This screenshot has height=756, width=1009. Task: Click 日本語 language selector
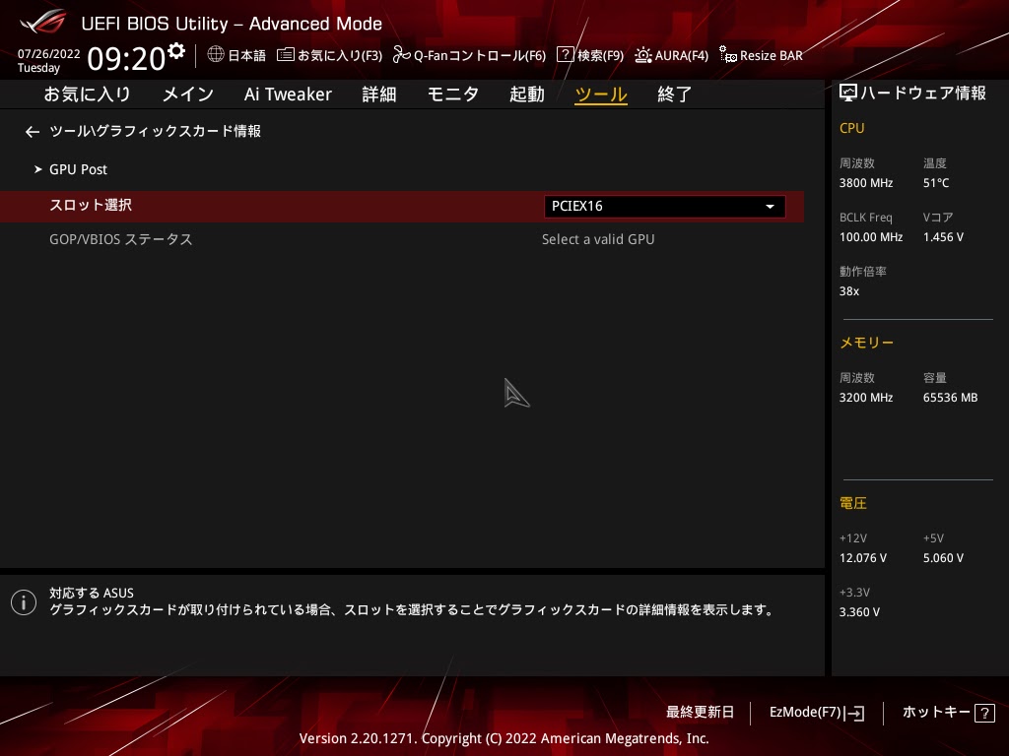pos(246,55)
